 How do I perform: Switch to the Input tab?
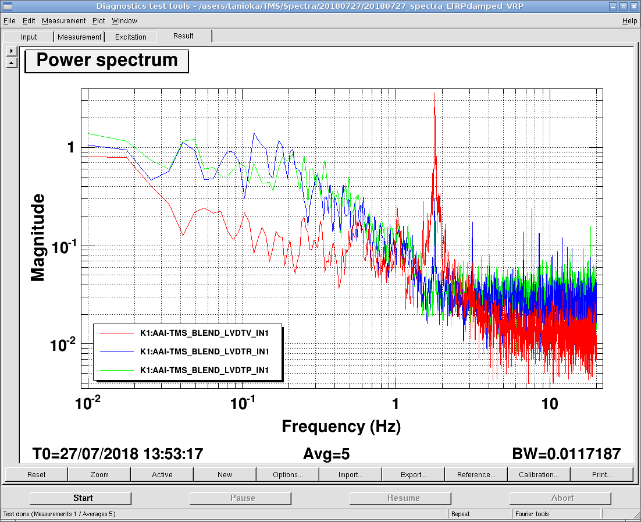29,37
